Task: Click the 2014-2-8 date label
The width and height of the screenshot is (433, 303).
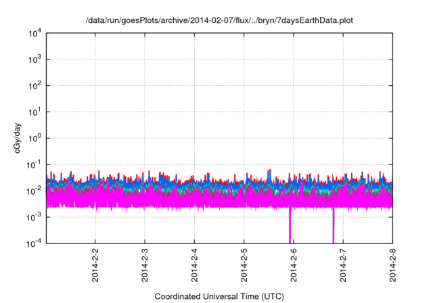Action: (392, 265)
